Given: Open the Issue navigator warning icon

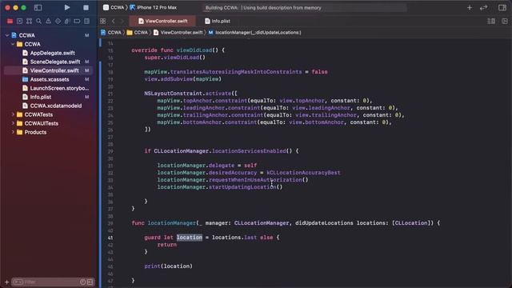Looking at the screenshot, I should (48, 22).
